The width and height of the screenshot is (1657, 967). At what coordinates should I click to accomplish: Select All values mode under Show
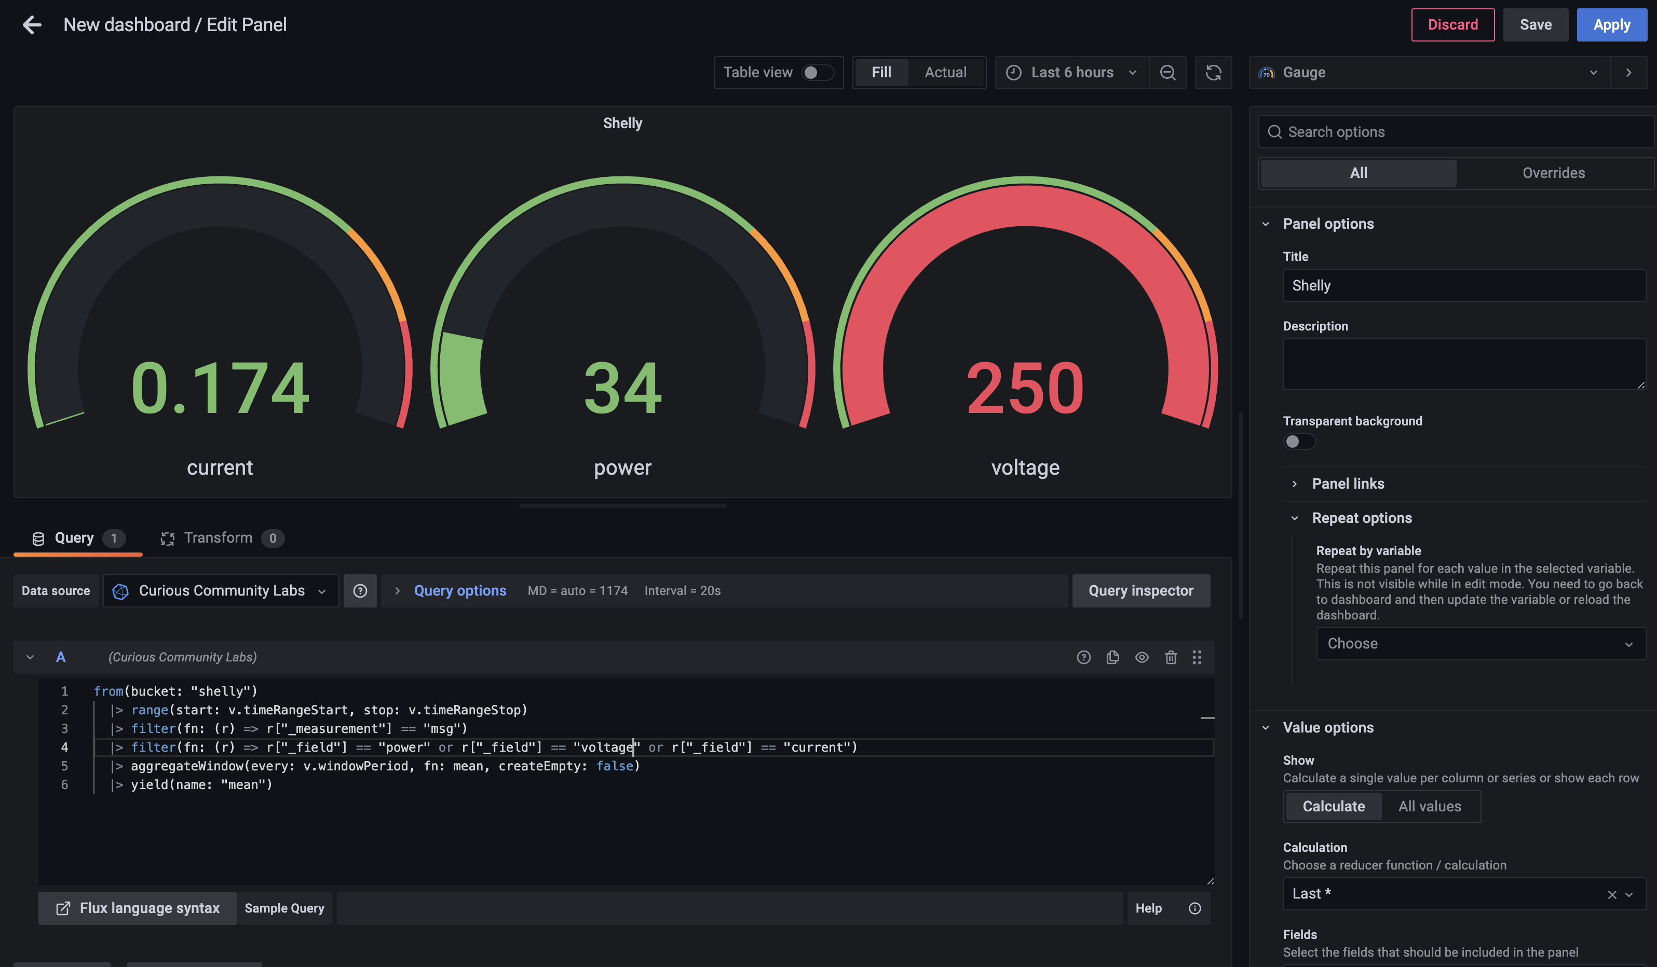[x=1431, y=806]
